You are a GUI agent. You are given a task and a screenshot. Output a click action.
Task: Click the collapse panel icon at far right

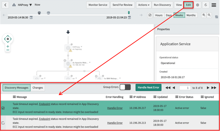click(x=217, y=17)
